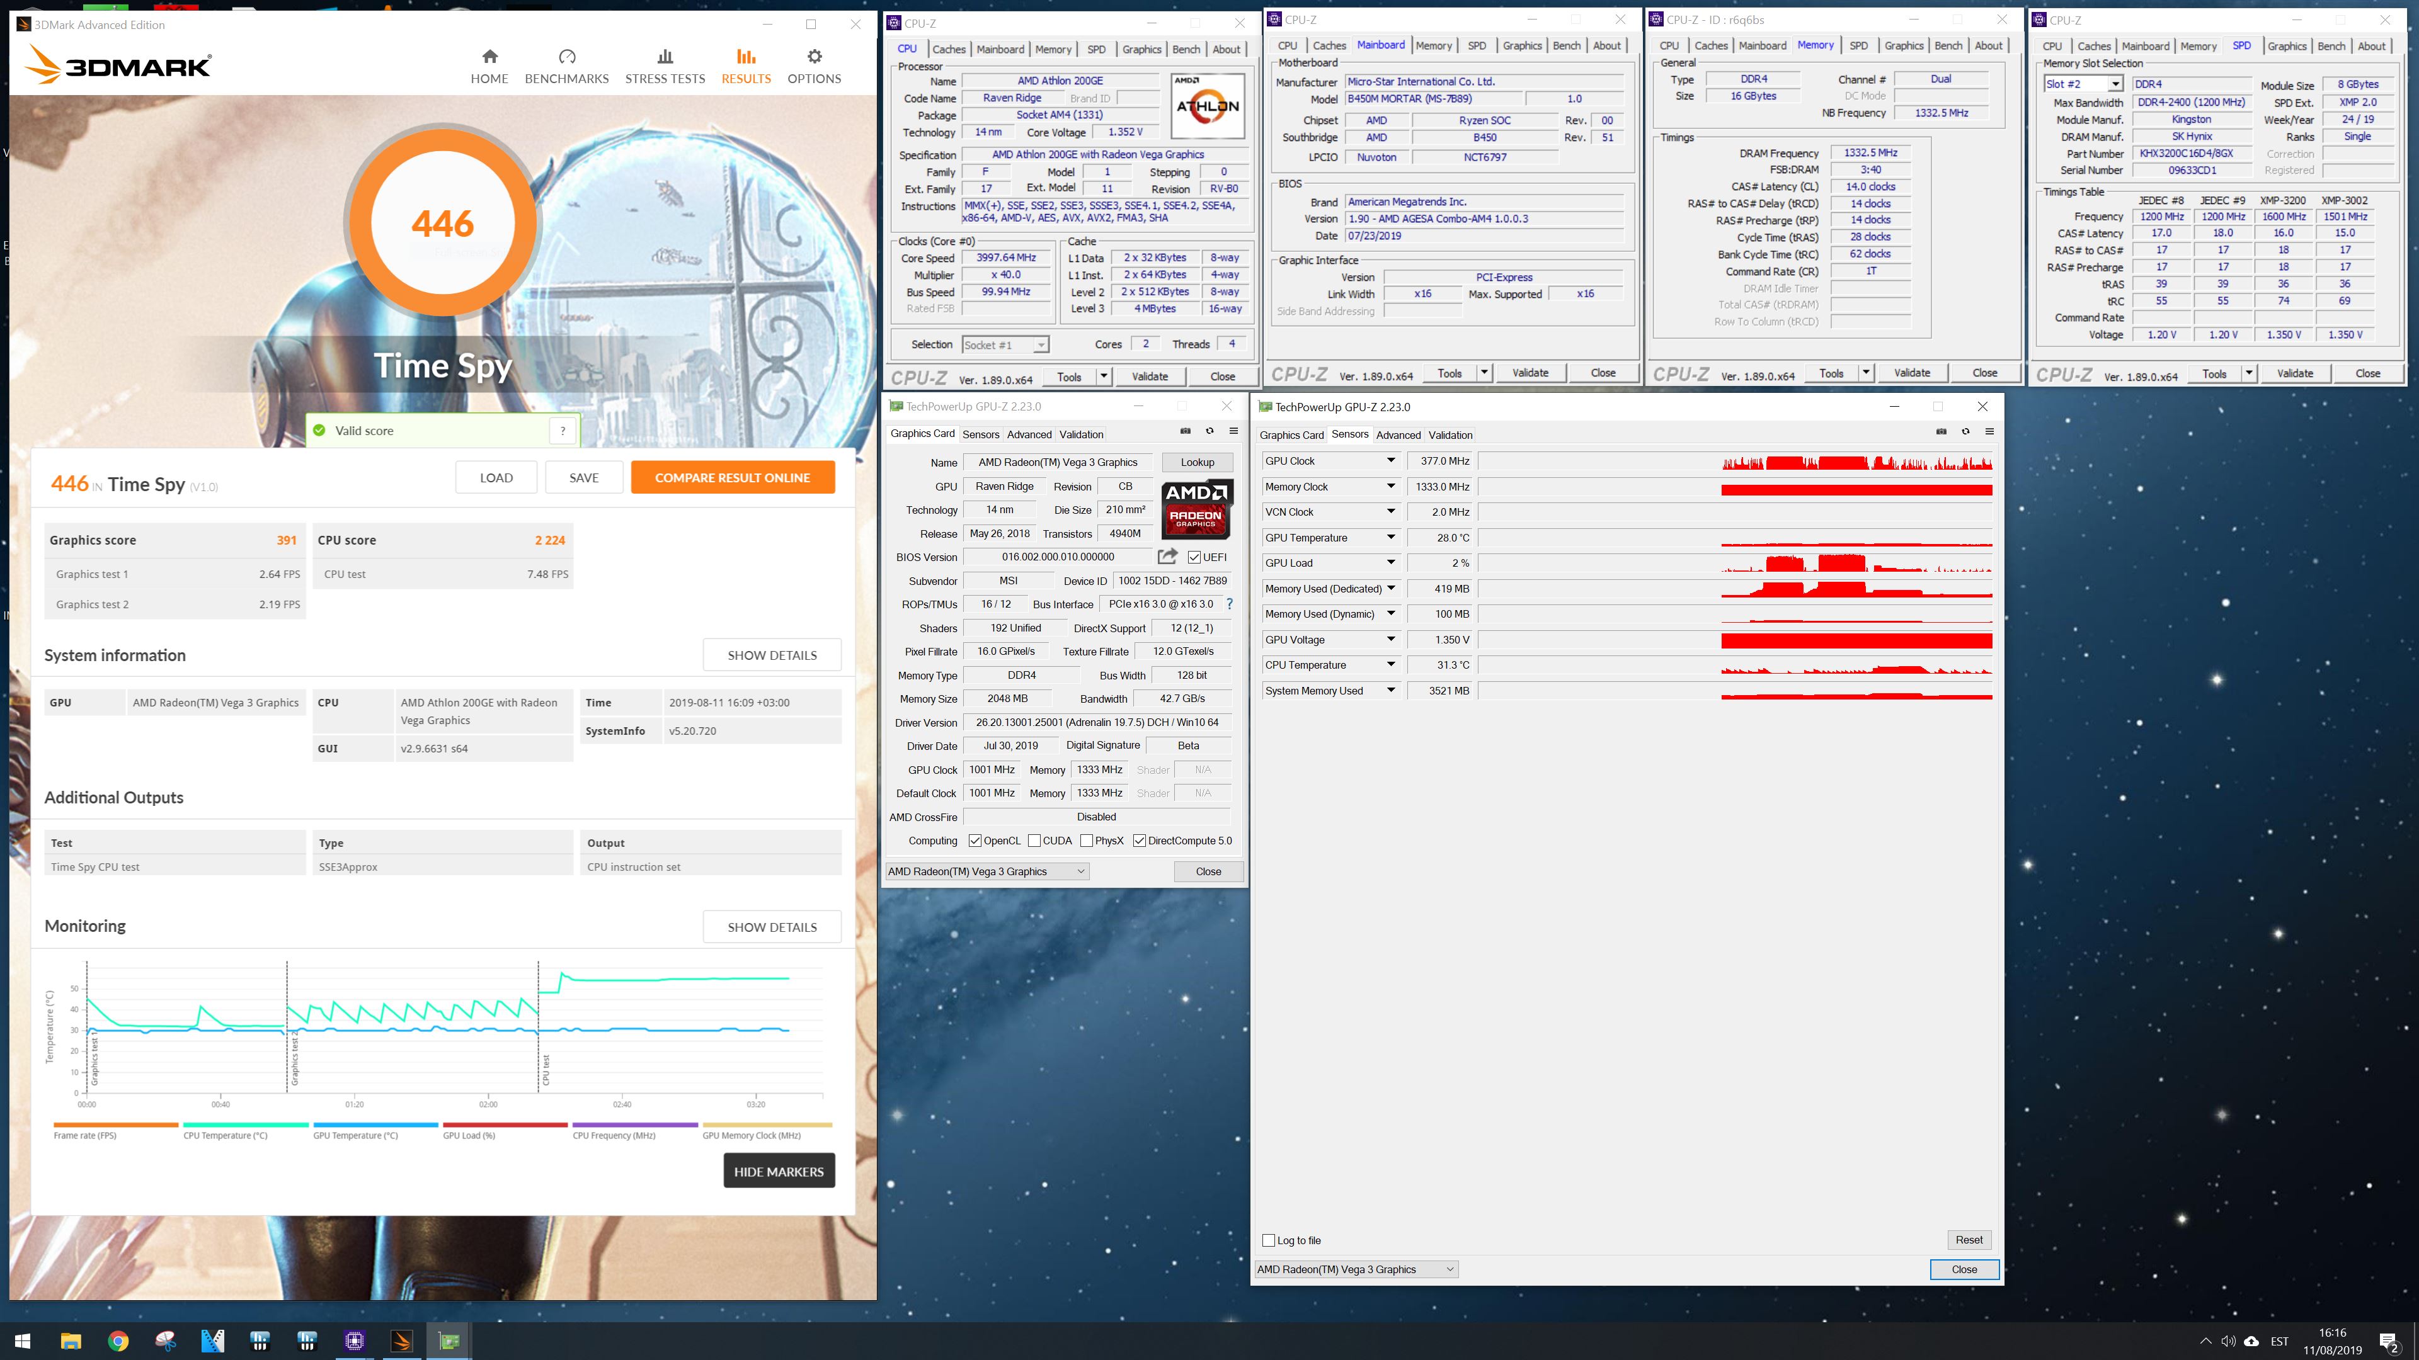Click the LOAD button in 3DMark
This screenshot has width=2419, height=1360.
(x=496, y=477)
